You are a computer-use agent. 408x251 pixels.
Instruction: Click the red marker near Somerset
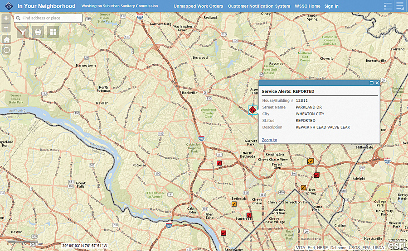point(249,215)
